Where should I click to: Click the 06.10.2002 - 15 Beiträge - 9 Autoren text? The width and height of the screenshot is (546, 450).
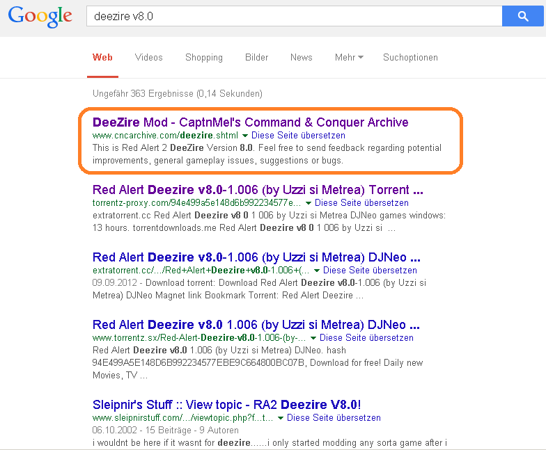(166, 430)
